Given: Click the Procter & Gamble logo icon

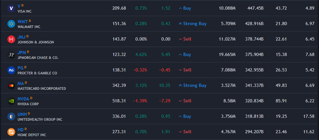Looking at the screenshot, I should 11,70.
